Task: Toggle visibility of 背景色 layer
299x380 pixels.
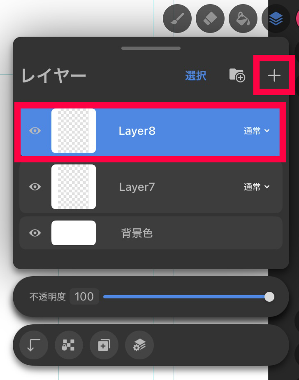Action: point(35,233)
